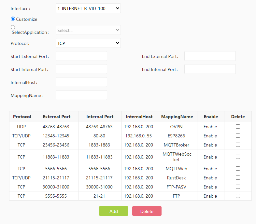
Task: Click external port 23456-23456 cell
Action: pos(56,145)
